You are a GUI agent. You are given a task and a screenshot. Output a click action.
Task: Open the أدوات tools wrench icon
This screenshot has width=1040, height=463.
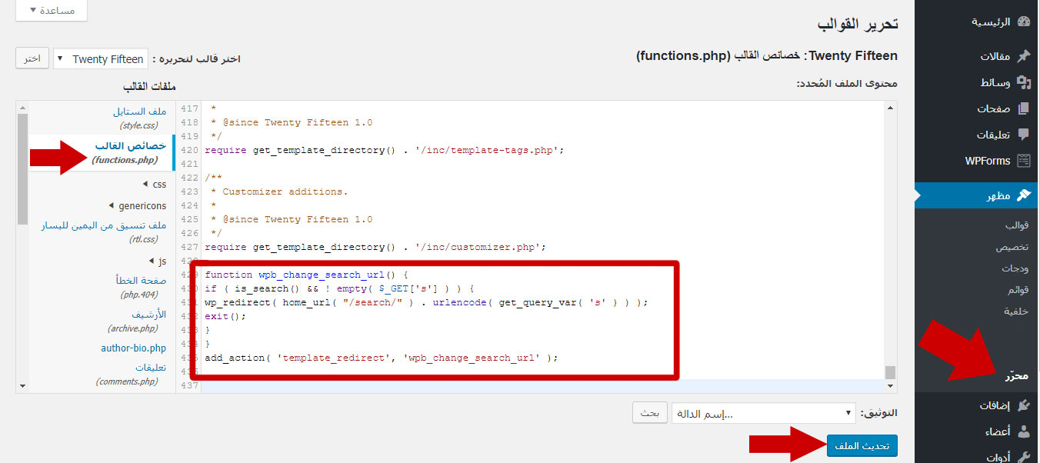point(1023,457)
